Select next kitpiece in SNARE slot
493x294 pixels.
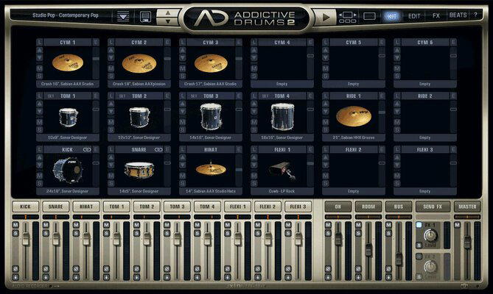(111, 165)
